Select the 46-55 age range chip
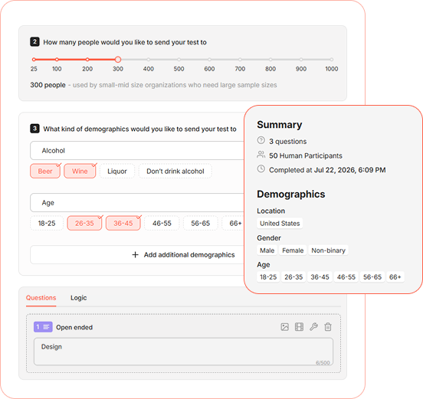 [162, 223]
